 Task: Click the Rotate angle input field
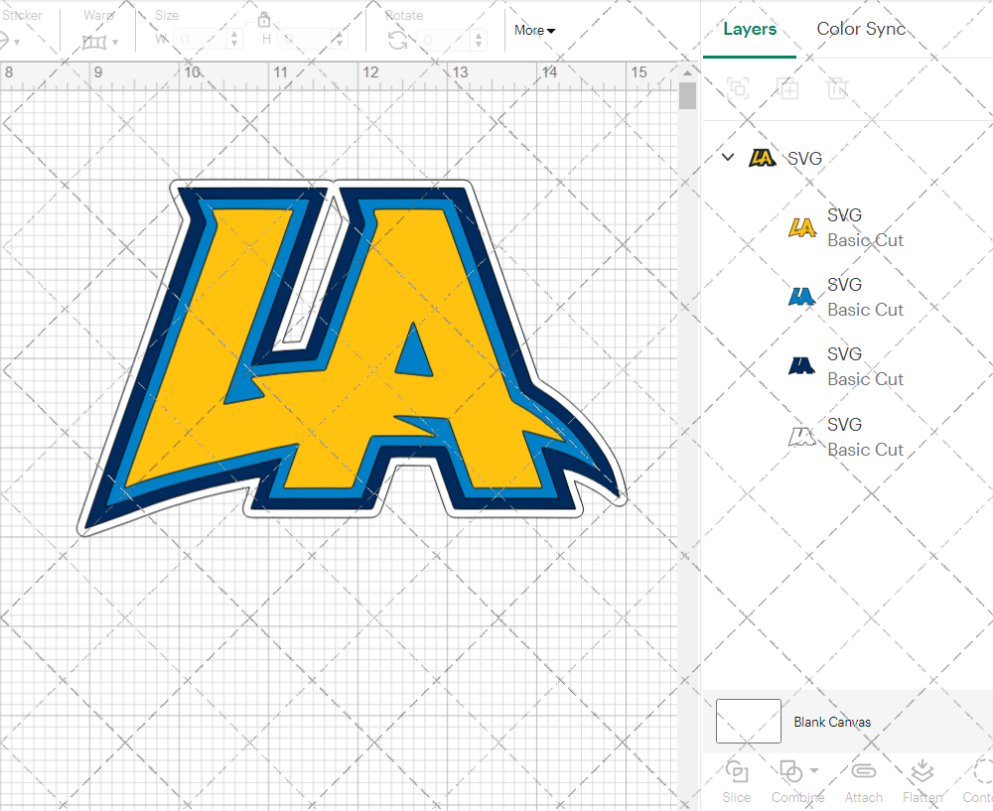[x=445, y=40]
